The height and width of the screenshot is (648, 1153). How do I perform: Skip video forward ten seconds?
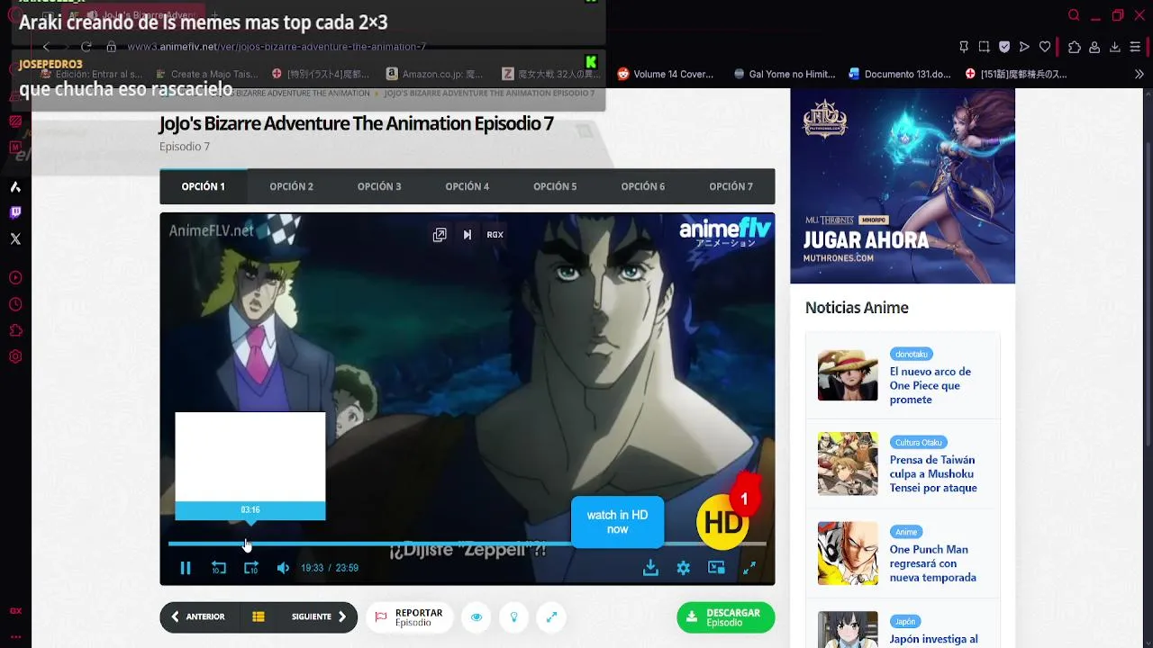(251, 568)
